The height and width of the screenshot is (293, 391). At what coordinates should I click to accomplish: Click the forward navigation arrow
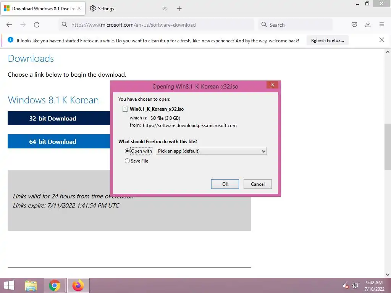[x=23, y=25]
